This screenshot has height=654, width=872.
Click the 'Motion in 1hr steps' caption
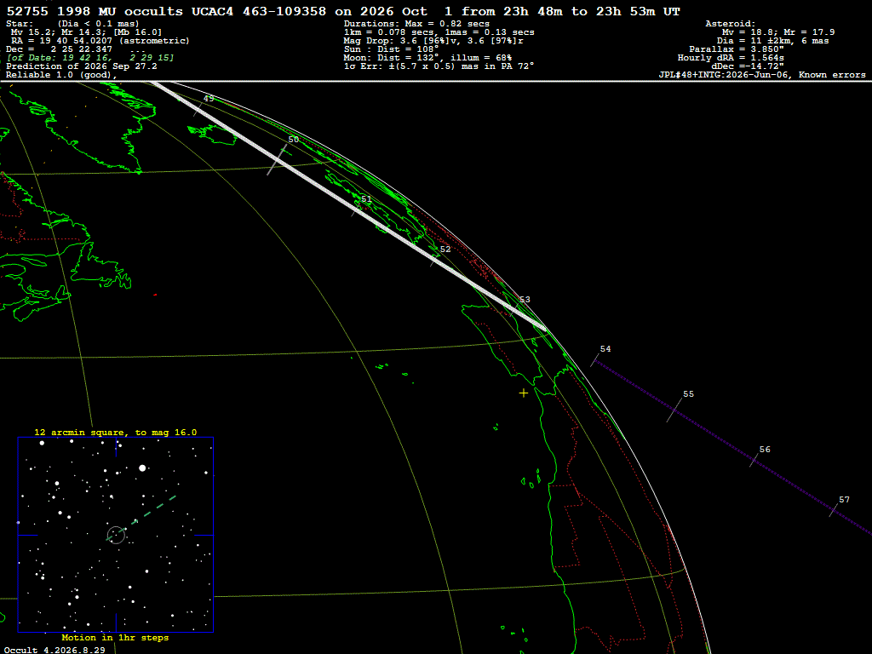[115, 637]
